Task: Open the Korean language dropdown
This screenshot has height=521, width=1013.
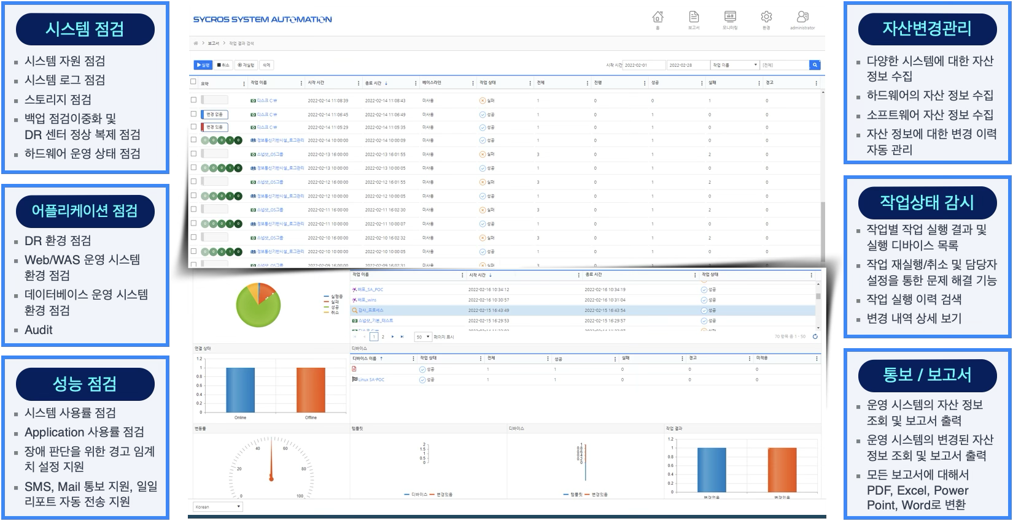Action: click(218, 507)
